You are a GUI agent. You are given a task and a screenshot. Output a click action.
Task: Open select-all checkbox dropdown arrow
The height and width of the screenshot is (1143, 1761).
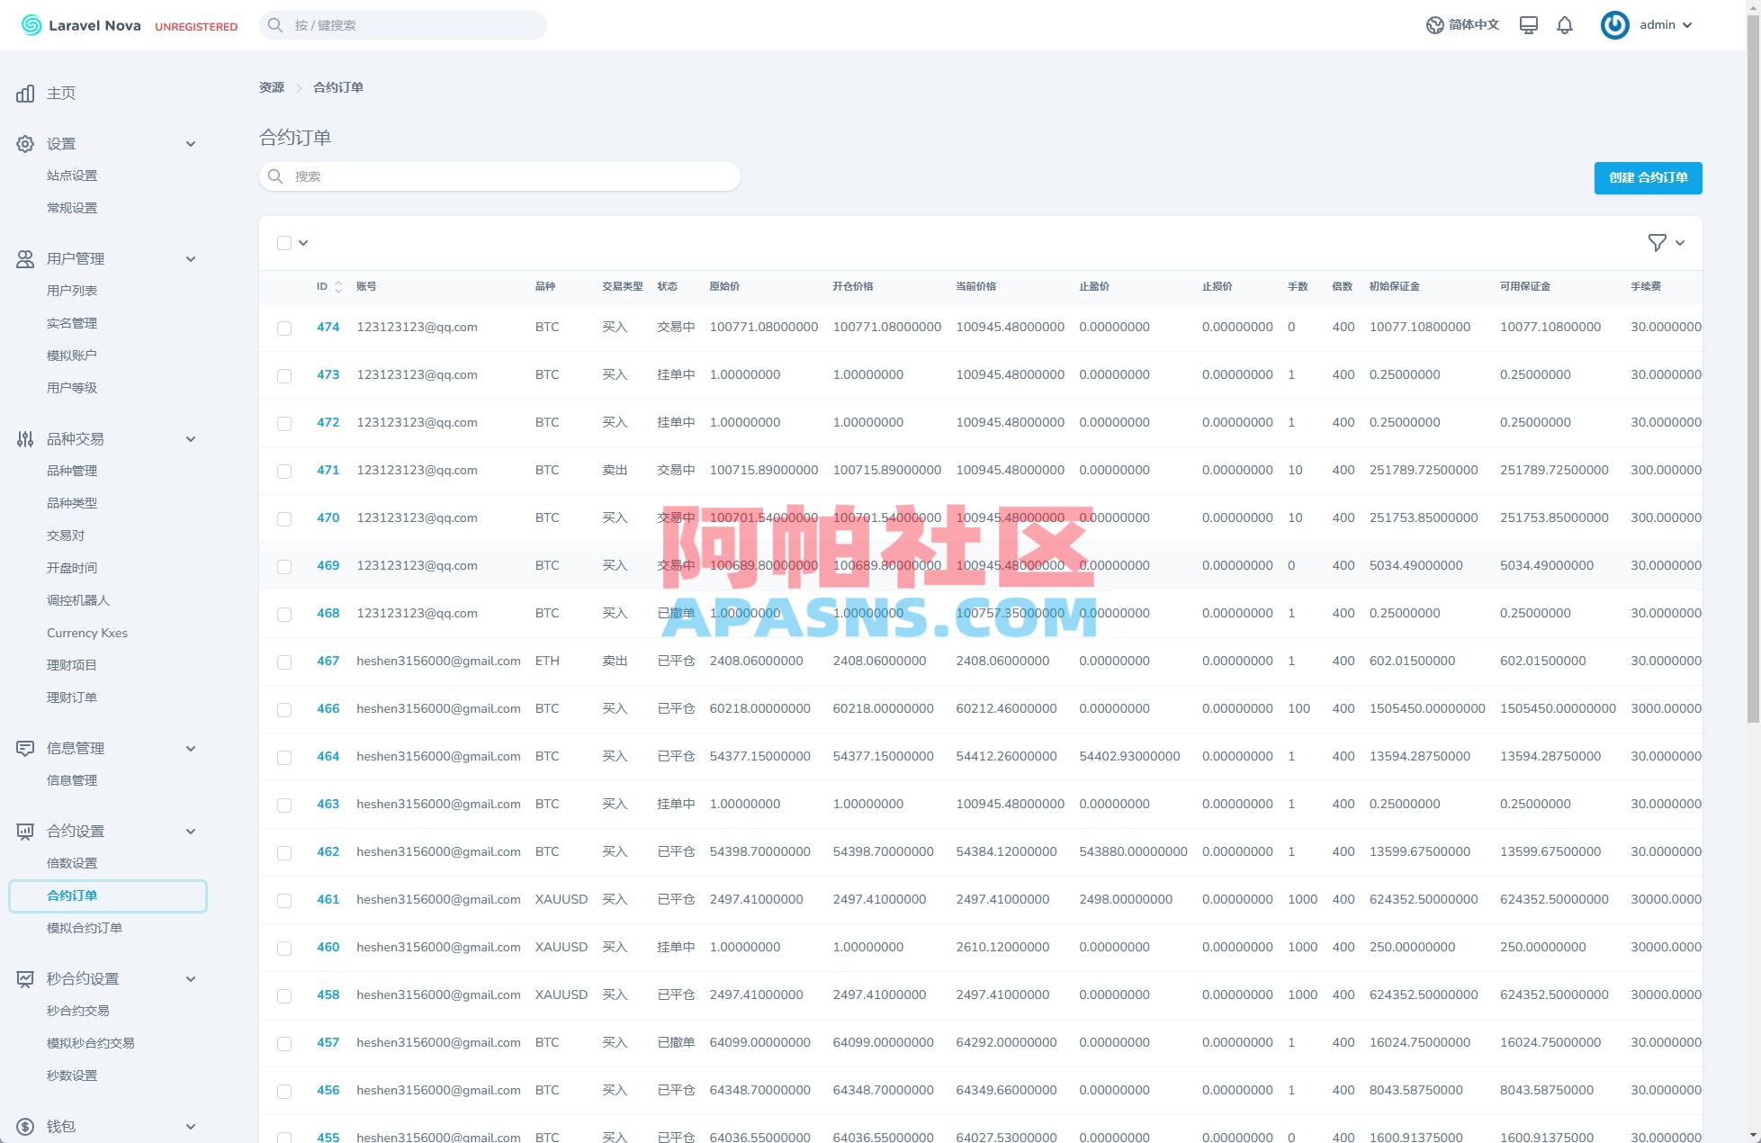coord(303,243)
